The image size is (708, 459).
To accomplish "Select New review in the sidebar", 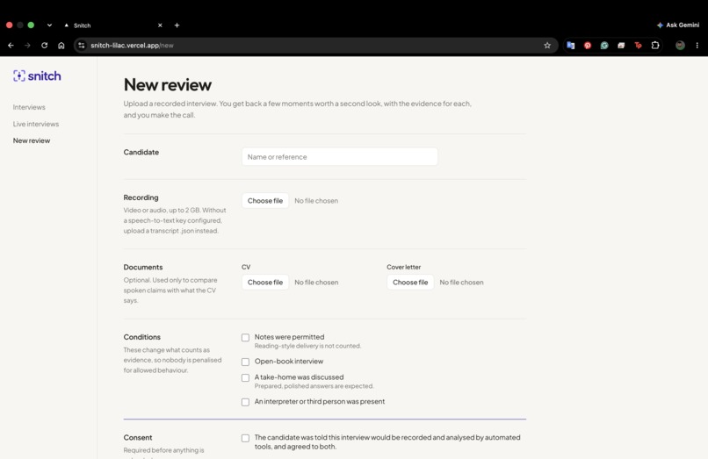I will pos(31,140).
